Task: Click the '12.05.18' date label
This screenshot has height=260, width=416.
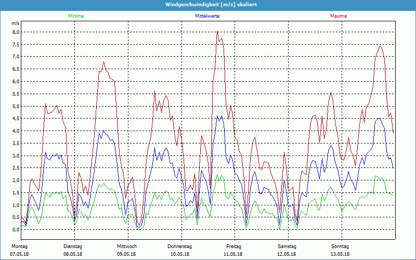Action: pyautogui.click(x=287, y=254)
